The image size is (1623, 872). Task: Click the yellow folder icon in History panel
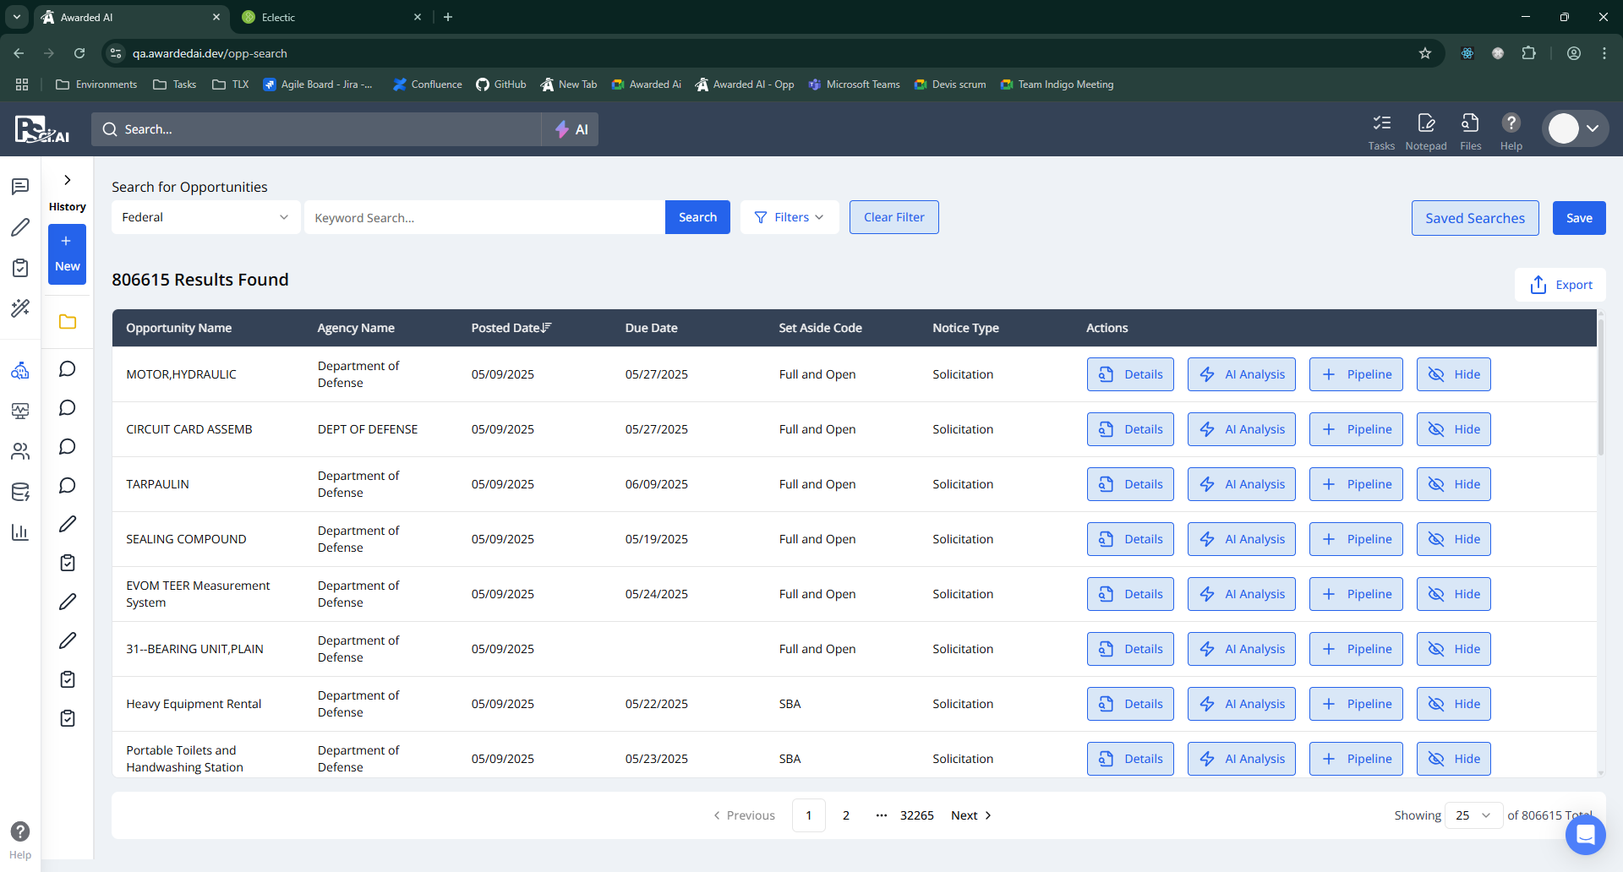[68, 322]
